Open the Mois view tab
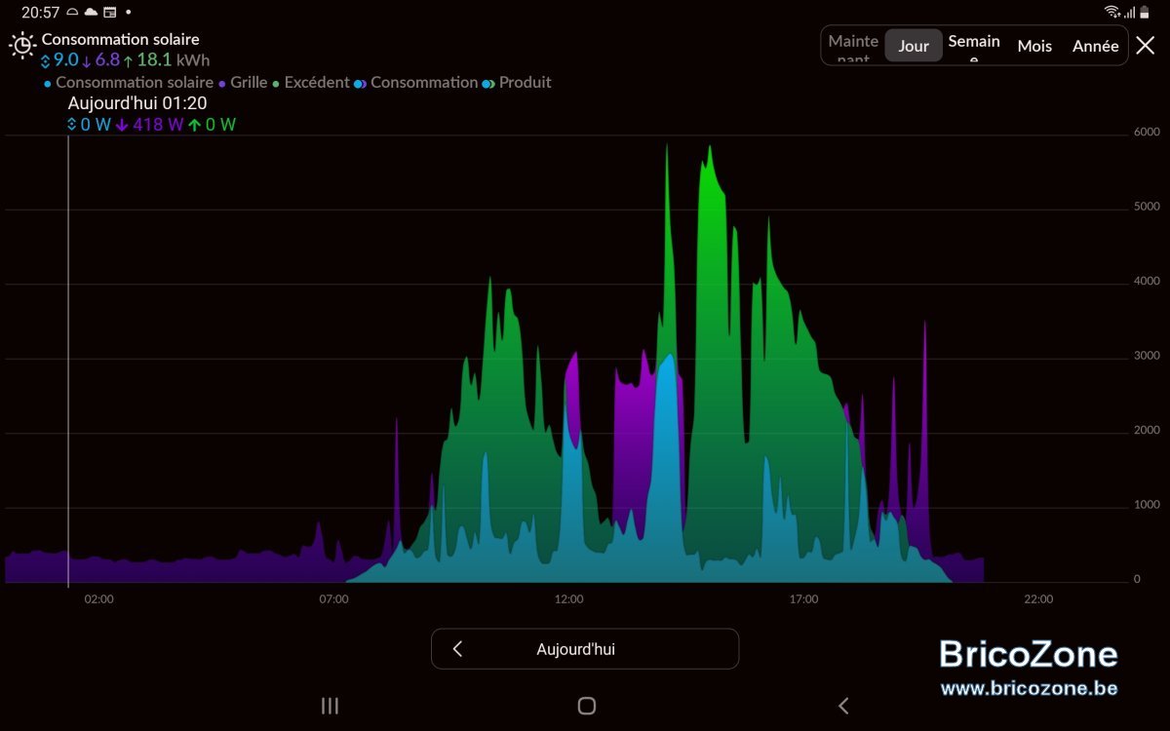Screen dimensions: 1170x731 point(1034,46)
